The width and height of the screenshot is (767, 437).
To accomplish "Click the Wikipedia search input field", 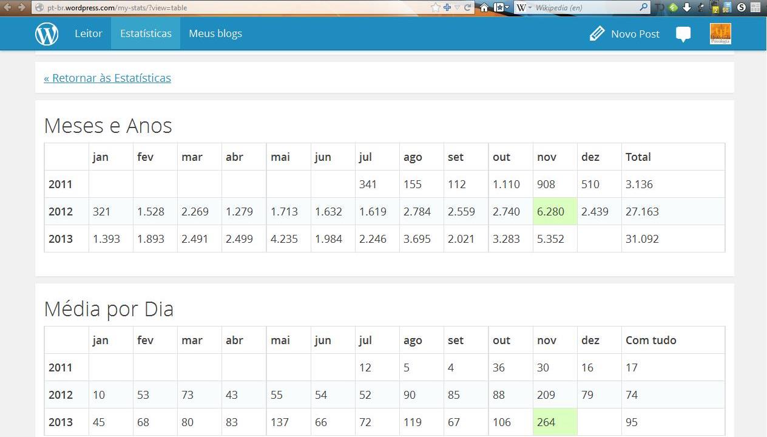I will pyautogui.click(x=583, y=8).
